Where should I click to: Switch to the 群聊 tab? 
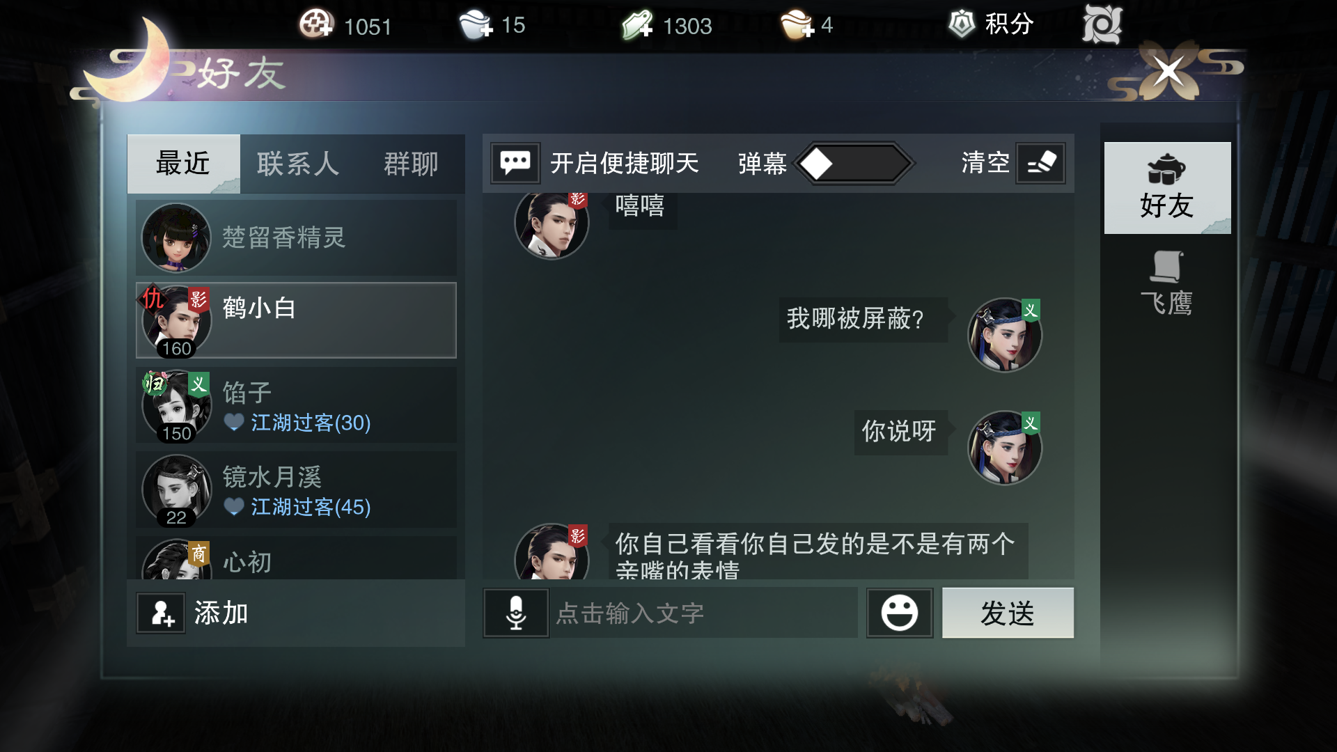click(411, 164)
